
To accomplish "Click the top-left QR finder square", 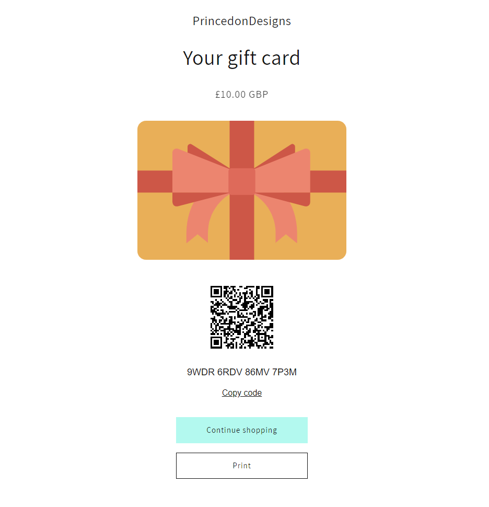I will 216,292.
